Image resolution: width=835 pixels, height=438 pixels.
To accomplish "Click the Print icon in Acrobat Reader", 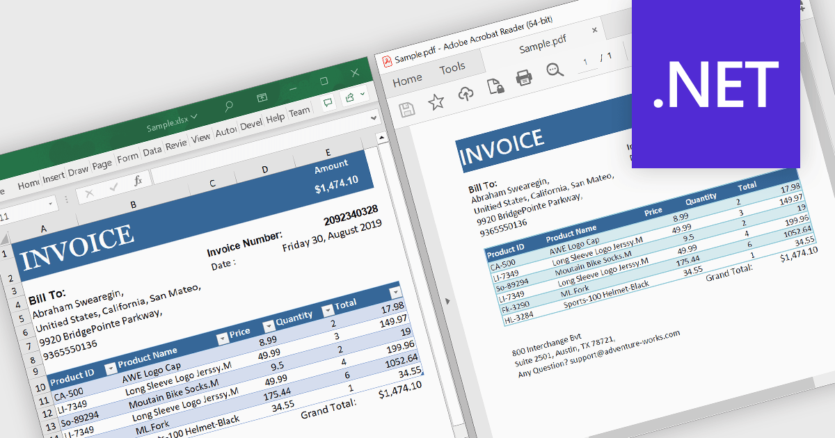I will pos(524,78).
